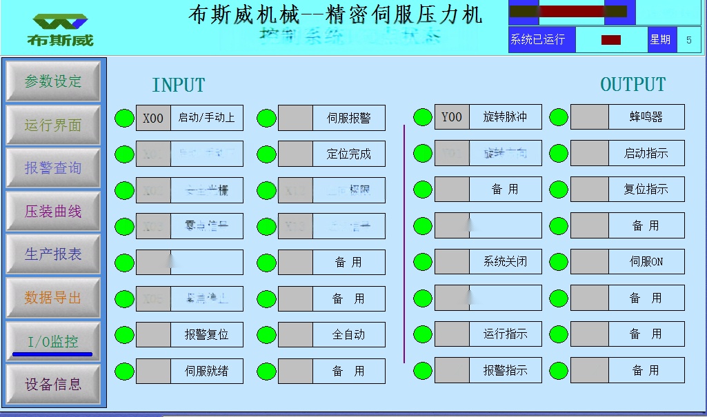Click green lamp beside X02 安全光栅
The height and width of the screenshot is (417, 707).
(x=124, y=190)
